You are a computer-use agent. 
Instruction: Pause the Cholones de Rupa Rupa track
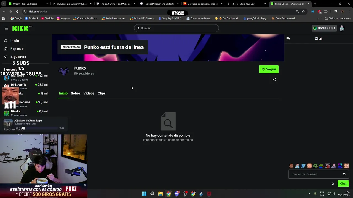[8, 124]
